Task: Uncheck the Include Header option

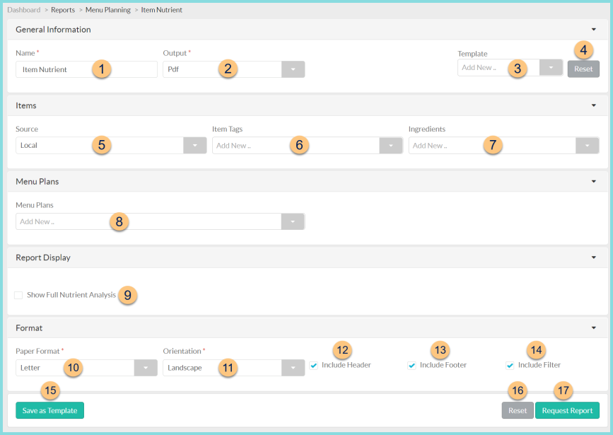Action: click(x=313, y=365)
